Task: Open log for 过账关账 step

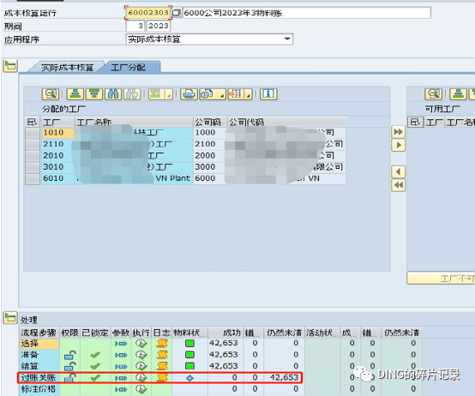Action: pyautogui.click(x=162, y=377)
